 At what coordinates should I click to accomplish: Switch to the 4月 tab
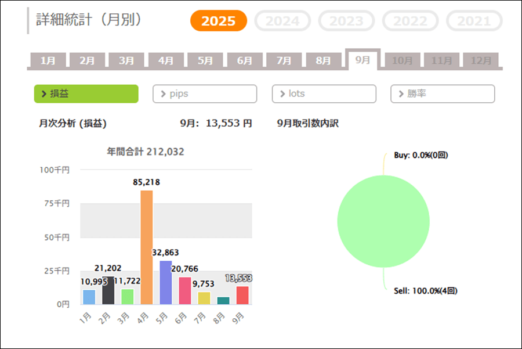(166, 60)
